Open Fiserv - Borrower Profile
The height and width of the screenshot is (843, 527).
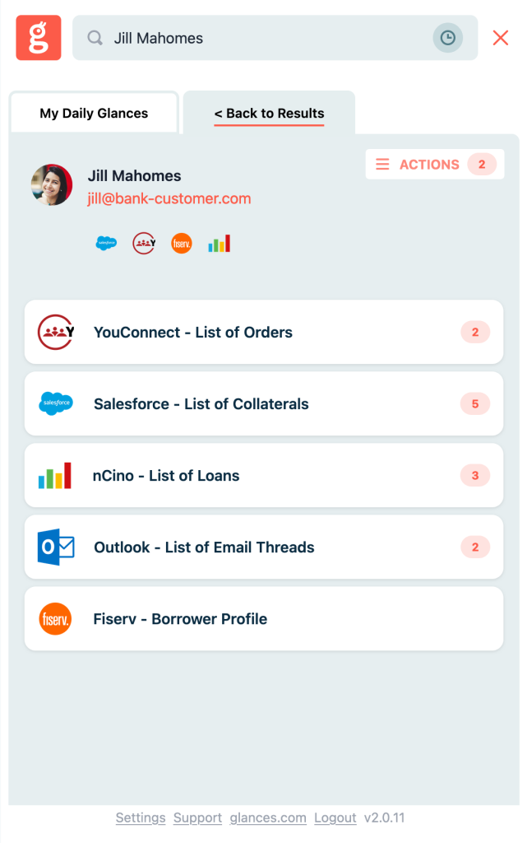tap(263, 618)
